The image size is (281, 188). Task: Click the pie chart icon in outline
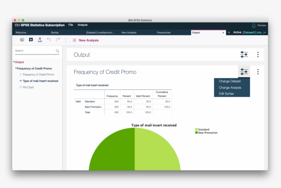pyautogui.click(x=21, y=87)
